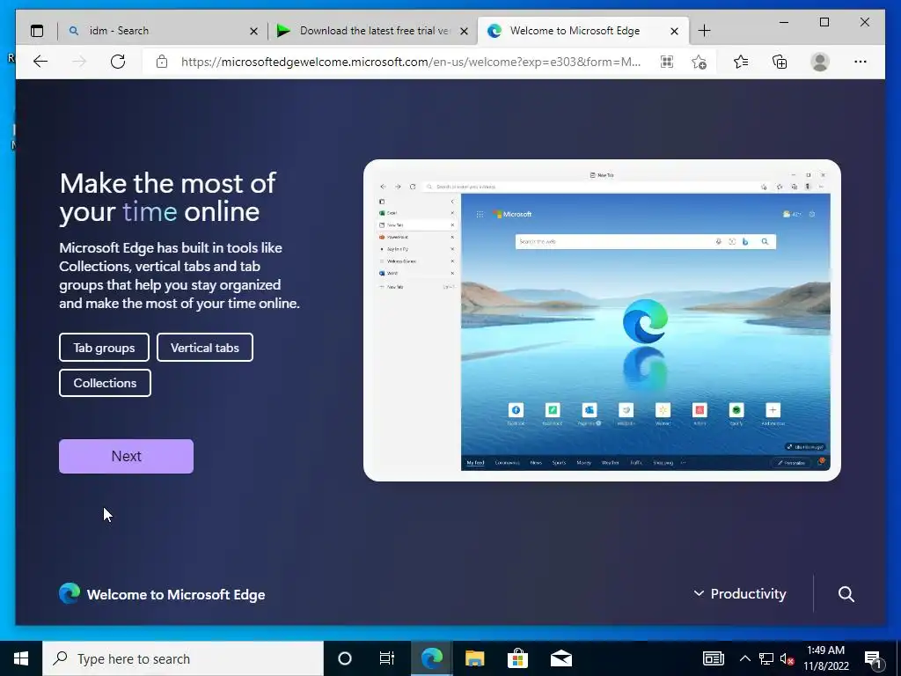This screenshot has height=676, width=901.
Task: Open the Favorites list icon
Action: (x=741, y=62)
